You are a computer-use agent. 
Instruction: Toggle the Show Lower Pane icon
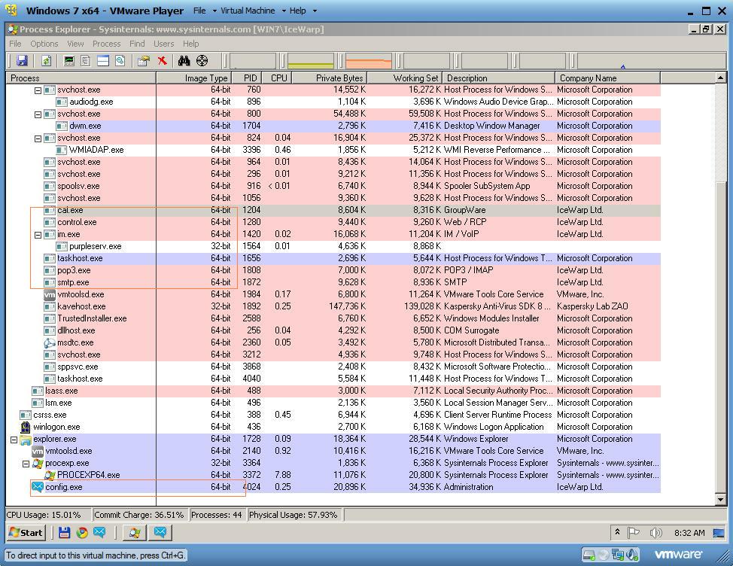103,61
